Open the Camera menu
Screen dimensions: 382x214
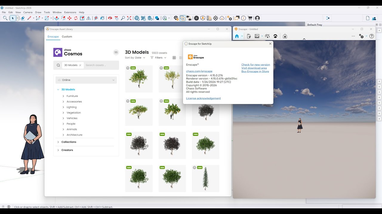(x=28, y=12)
